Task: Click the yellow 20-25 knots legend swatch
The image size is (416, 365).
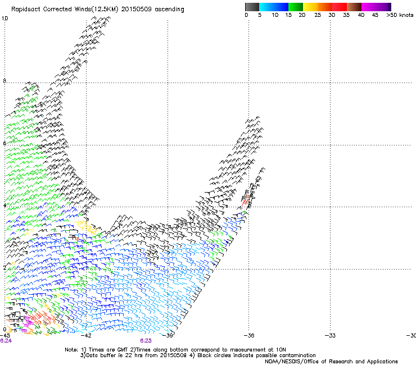Action: (x=310, y=7)
